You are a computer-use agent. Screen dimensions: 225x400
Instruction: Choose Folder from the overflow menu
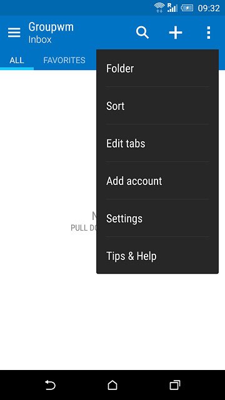(x=157, y=68)
